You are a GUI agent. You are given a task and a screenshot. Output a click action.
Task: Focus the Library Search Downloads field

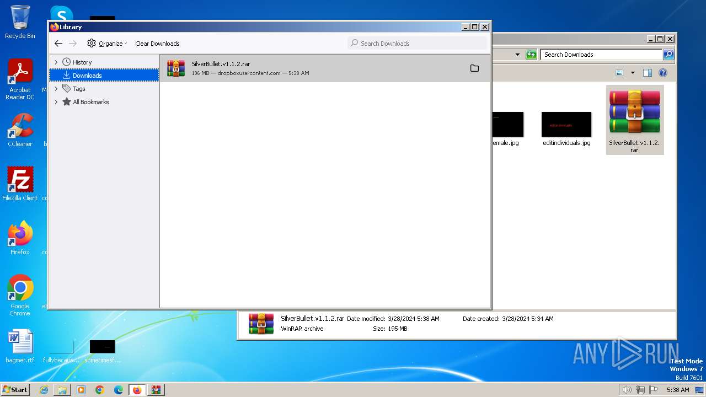click(417, 43)
